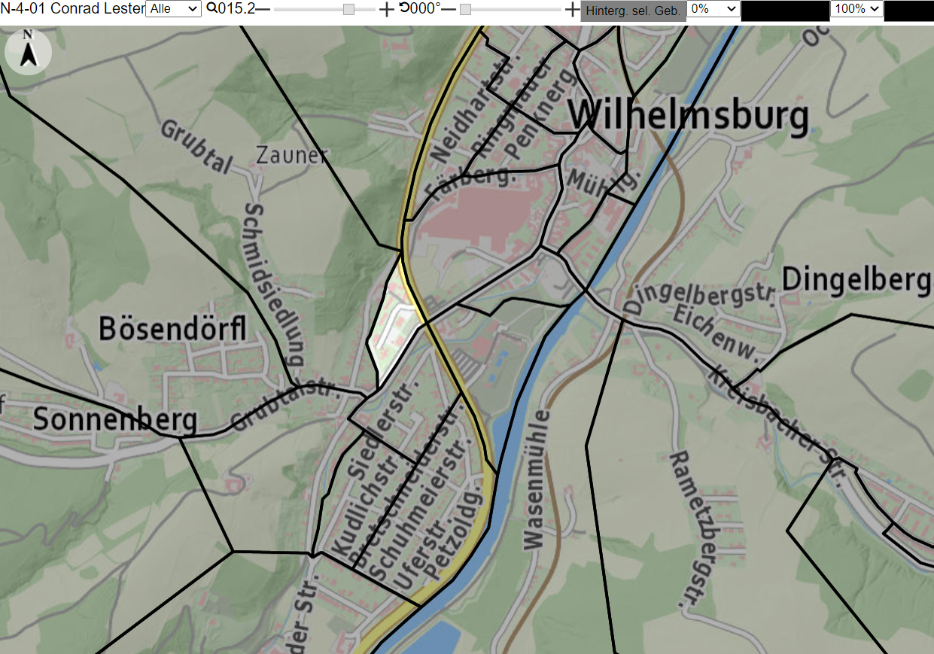Screen dimensions: 934x654
Task: Open the 0% opacity dropdown
Action: click(x=713, y=9)
